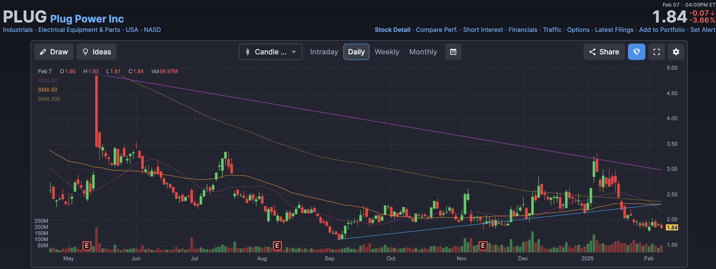Screen dimensions: 716x269
Task: Click the Share chart button
Action: (x=604, y=52)
